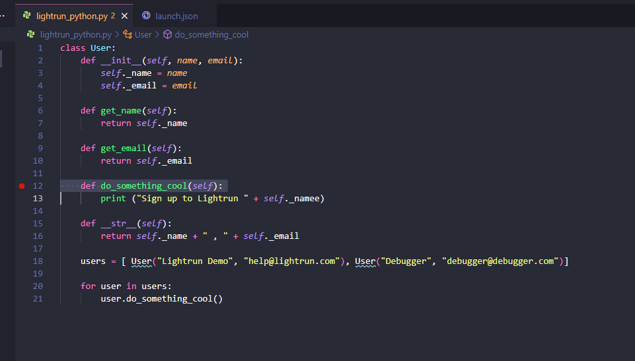
Task: Click the first underlined User call on line 18
Action: pyautogui.click(x=141, y=261)
